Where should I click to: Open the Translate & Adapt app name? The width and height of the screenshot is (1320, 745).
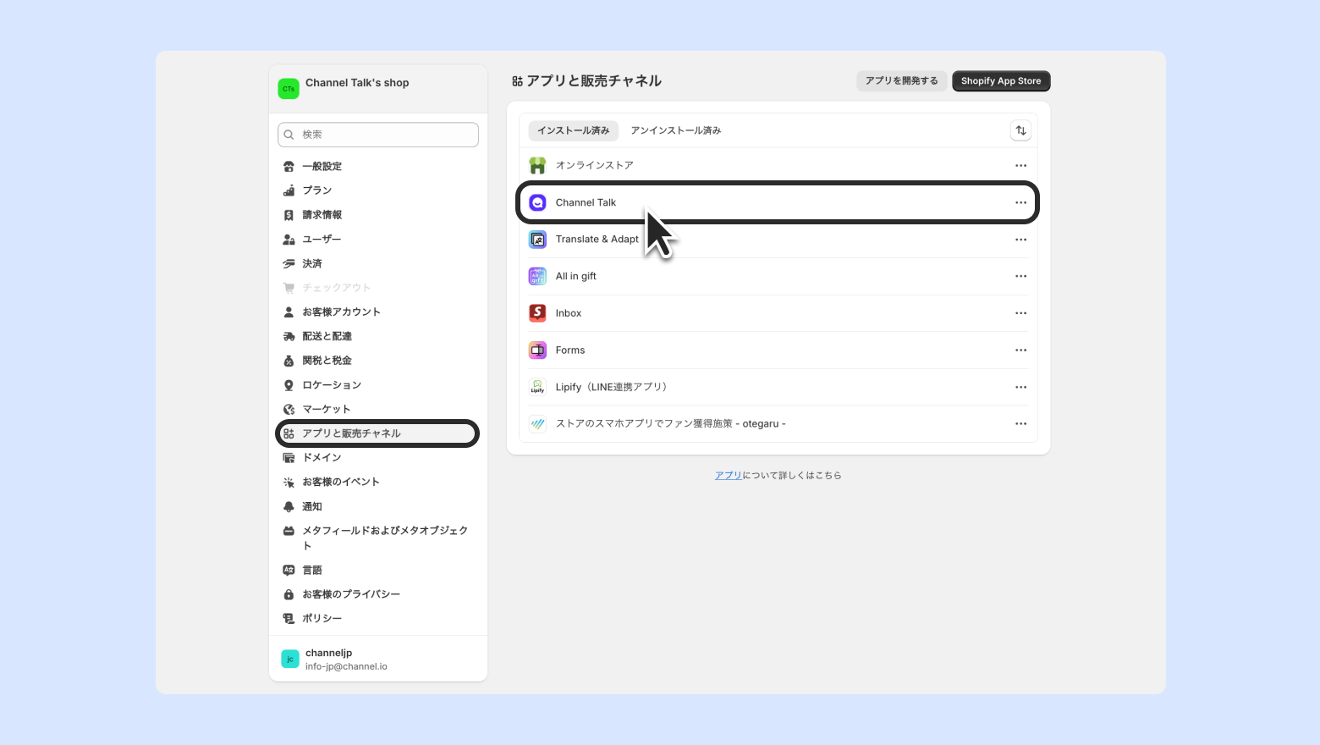tap(597, 240)
